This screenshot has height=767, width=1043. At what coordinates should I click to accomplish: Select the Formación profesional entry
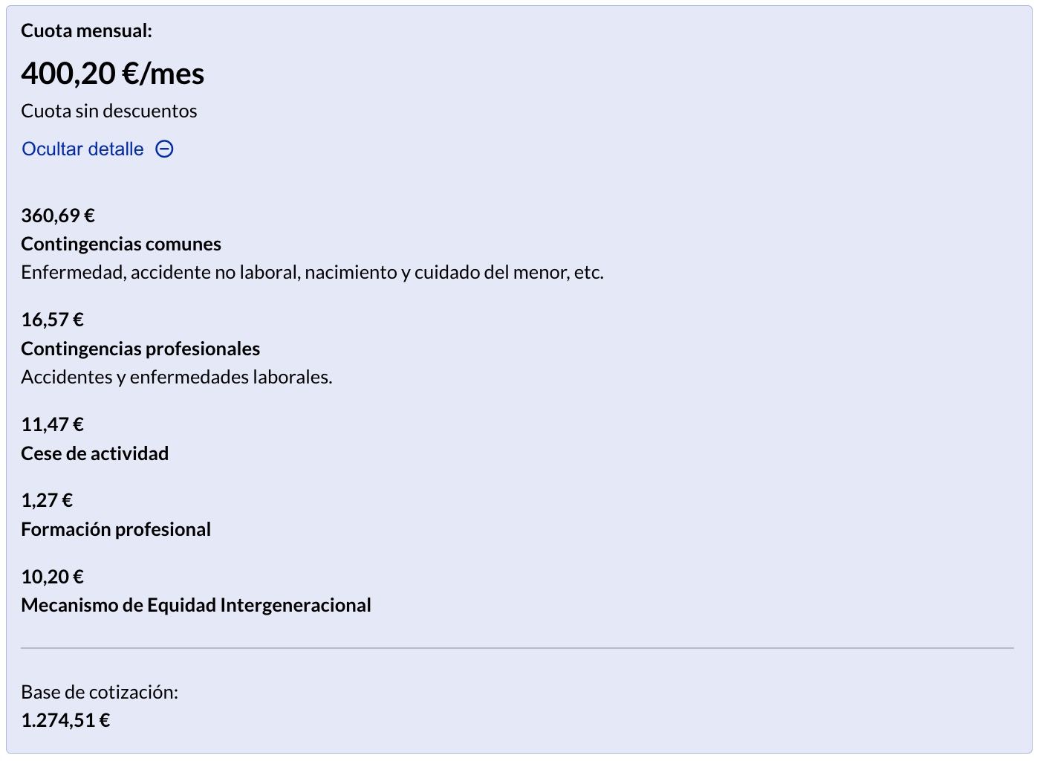tap(116, 529)
